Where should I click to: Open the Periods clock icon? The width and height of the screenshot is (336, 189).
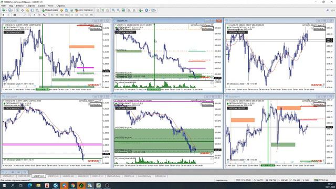click(146, 10)
